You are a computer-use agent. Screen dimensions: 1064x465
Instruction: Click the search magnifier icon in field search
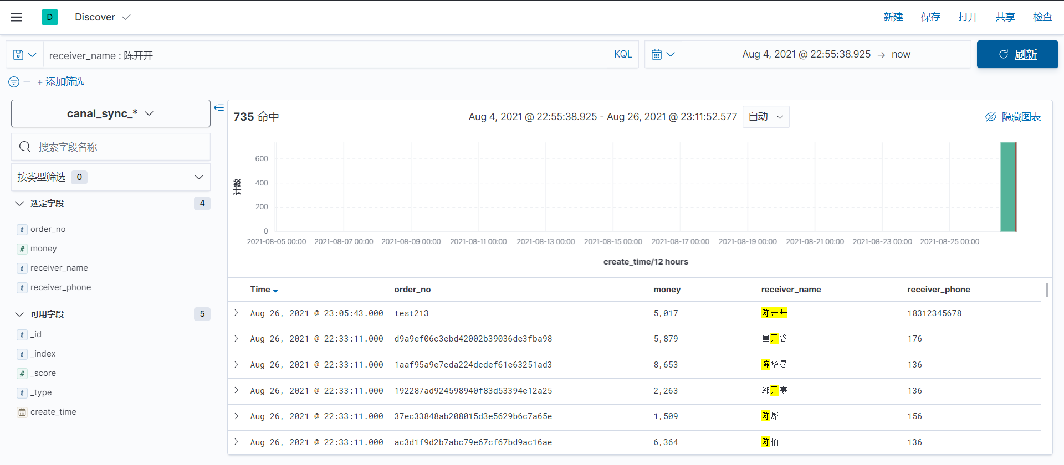(25, 147)
